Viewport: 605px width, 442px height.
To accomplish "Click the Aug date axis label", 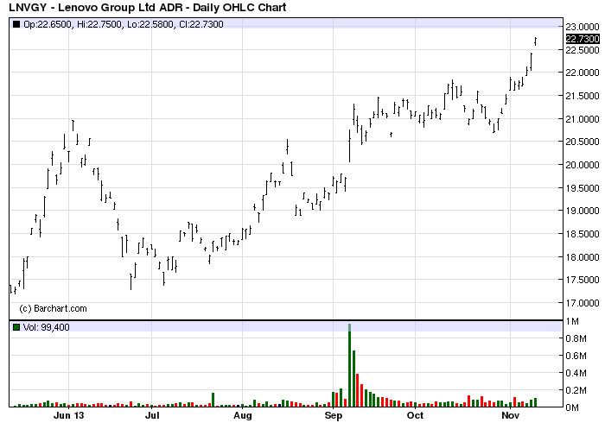I will (243, 416).
